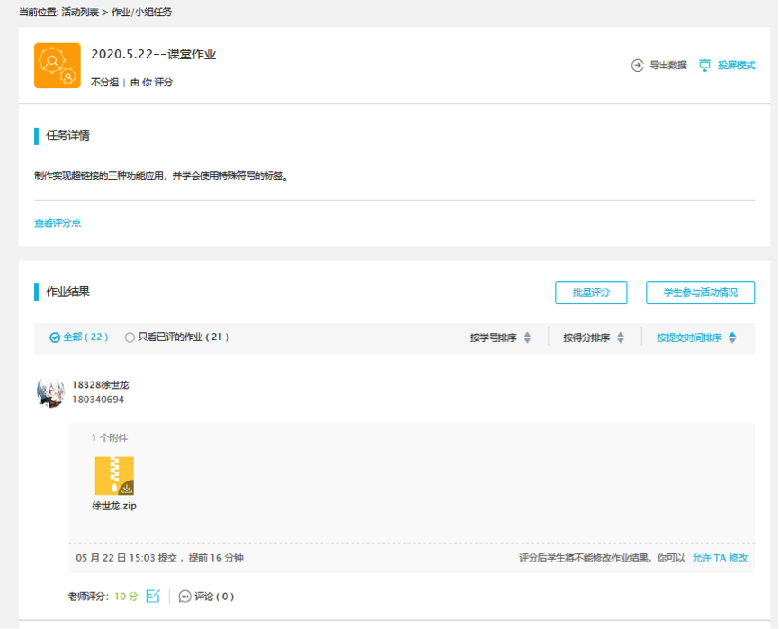Click 批量评分 button
Screen dimensions: 779x629
pyautogui.click(x=591, y=292)
